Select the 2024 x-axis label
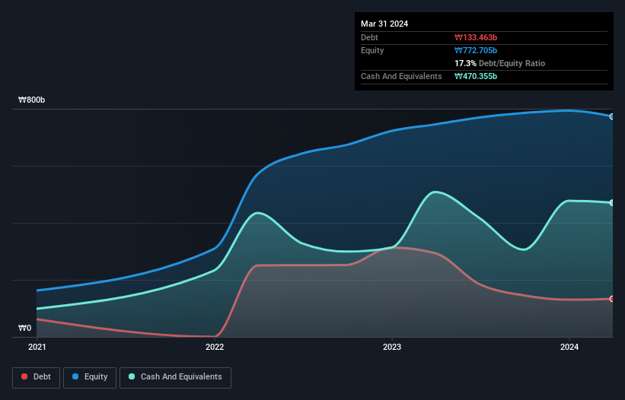This screenshot has height=400, width=625. click(569, 347)
